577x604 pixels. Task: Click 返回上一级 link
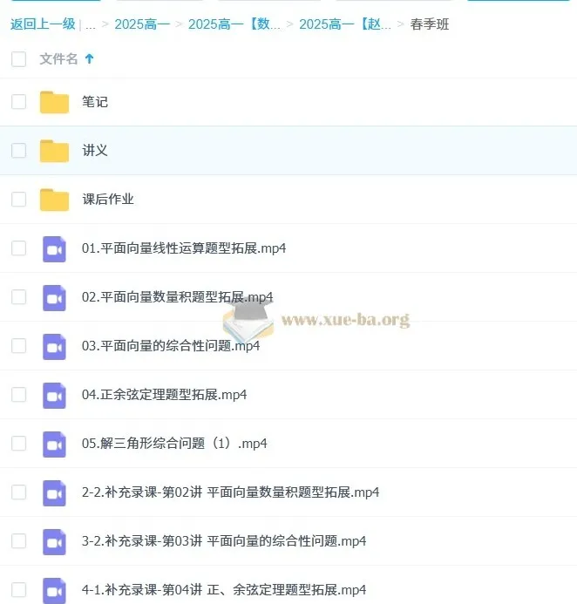click(43, 24)
